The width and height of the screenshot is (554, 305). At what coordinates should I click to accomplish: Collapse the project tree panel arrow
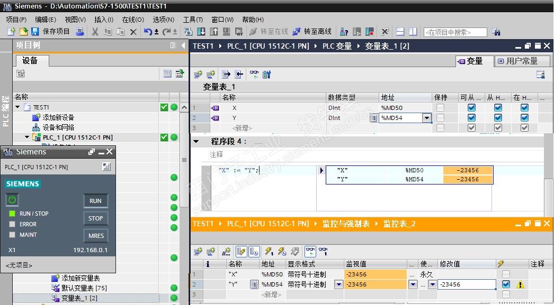[183, 45]
